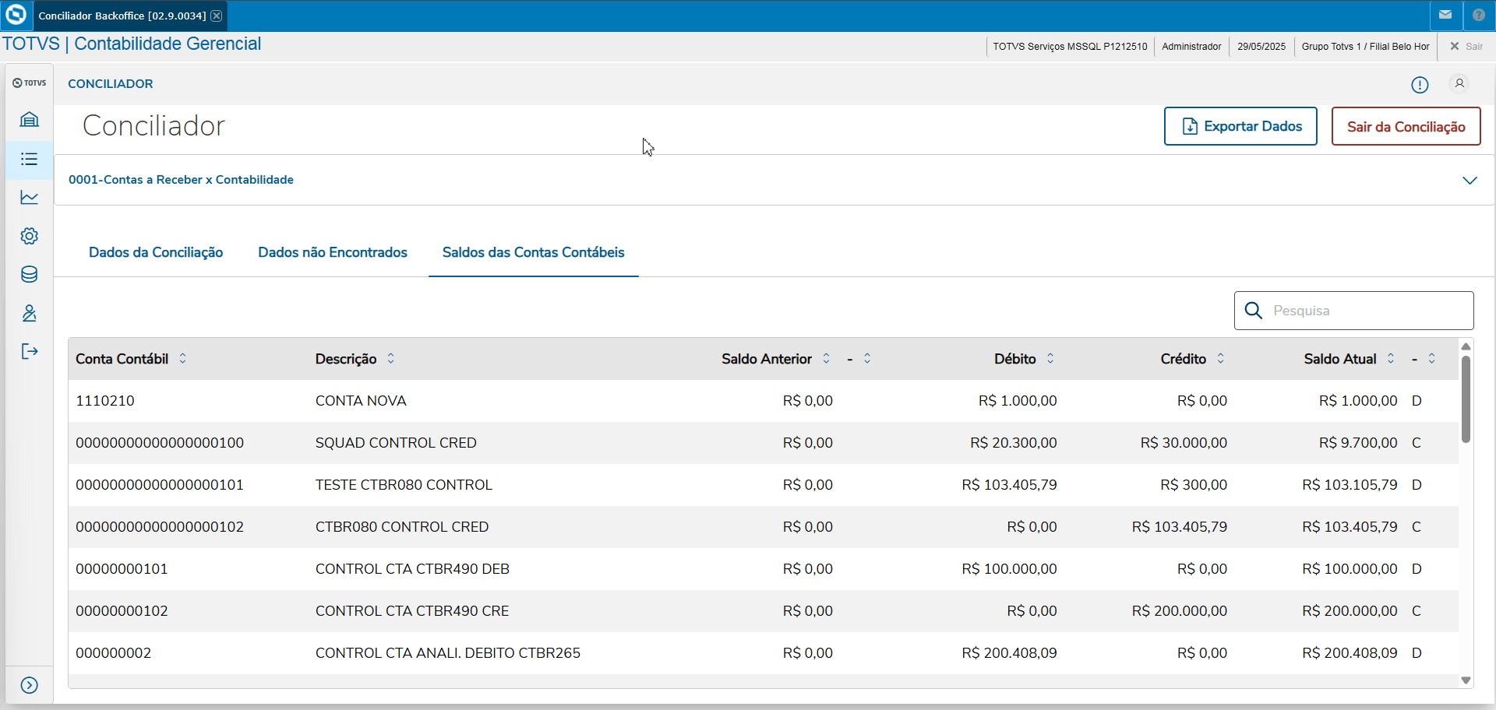
Task: Click the TOTVS logo in sidebar
Action: [30, 83]
